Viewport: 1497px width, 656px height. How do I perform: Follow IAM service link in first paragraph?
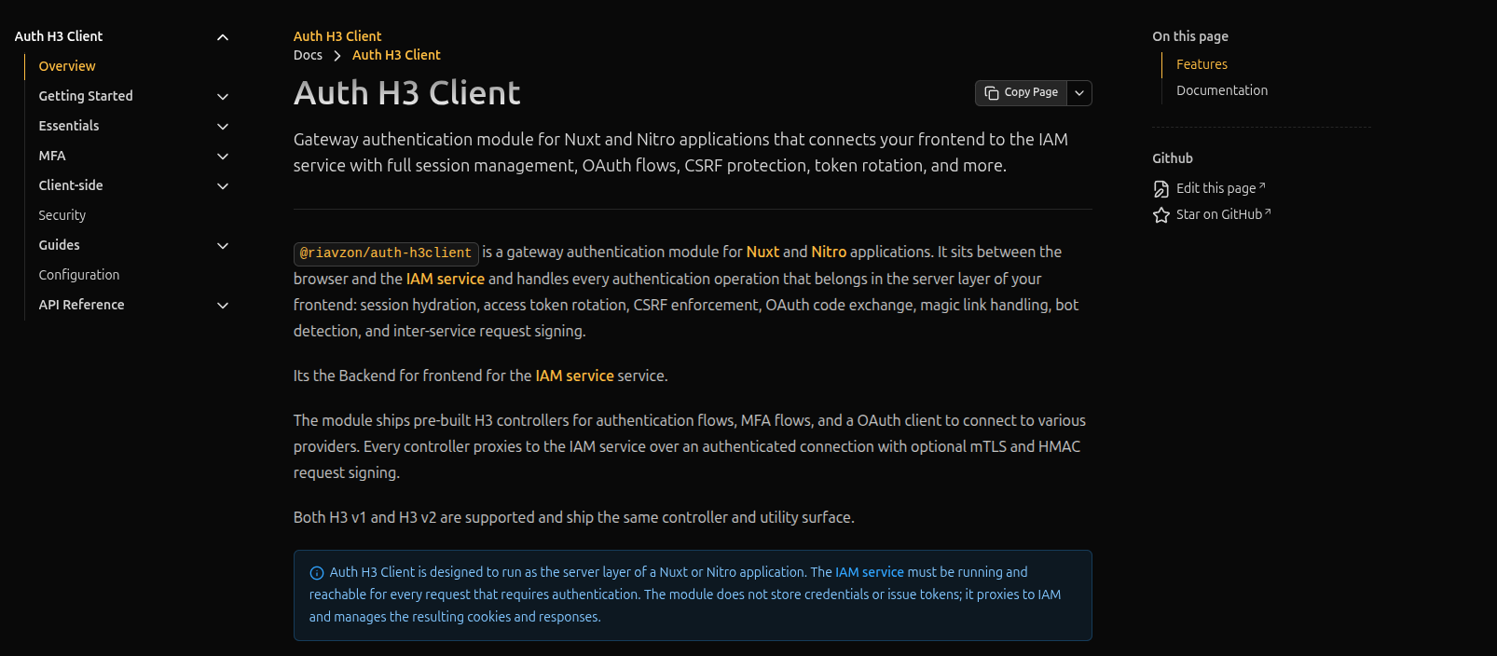pos(446,279)
